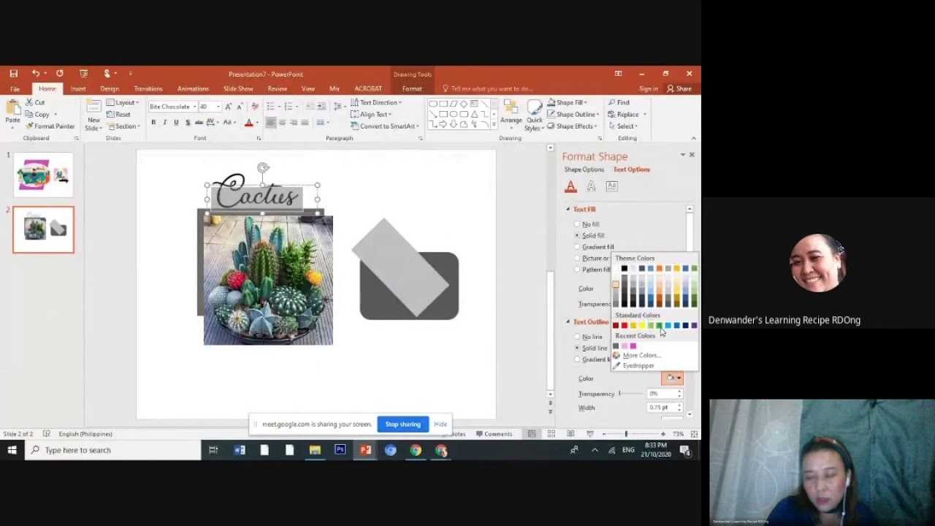Align text to the left
Screen dimensions: 935x526
coord(271,122)
